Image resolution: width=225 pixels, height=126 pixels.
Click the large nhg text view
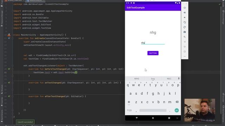coord(153,33)
